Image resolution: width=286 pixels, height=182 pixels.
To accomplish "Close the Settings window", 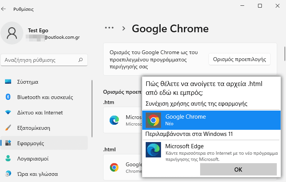I will click(x=278, y=6).
